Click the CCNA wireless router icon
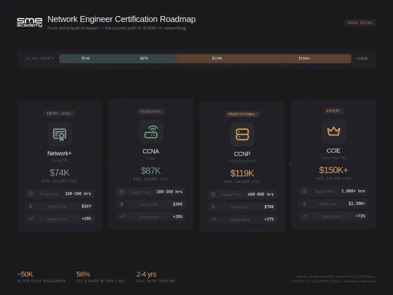Image resolution: width=393 pixels, height=295 pixels. tap(151, 132)
